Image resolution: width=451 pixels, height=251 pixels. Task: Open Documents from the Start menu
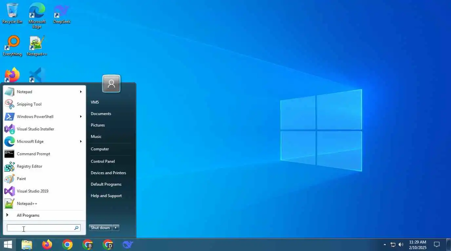click(101, 114)
